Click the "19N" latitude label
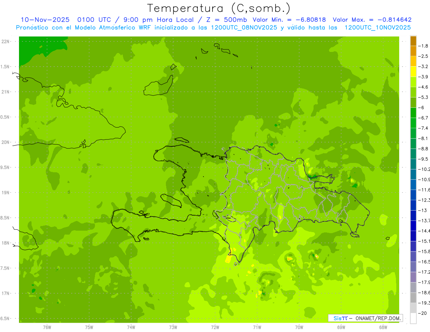Screen dimensions: 430x332 5,193
